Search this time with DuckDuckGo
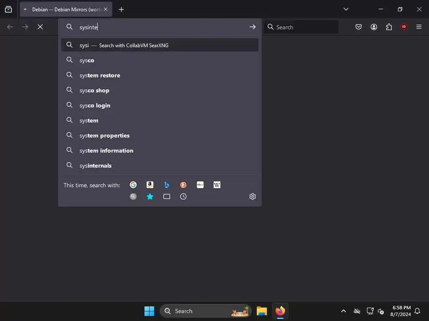429x321 pixels. coord(183,185)
